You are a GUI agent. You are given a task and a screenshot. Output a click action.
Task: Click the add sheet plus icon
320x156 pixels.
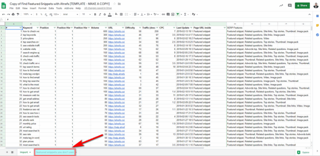(x=7, y=152)
